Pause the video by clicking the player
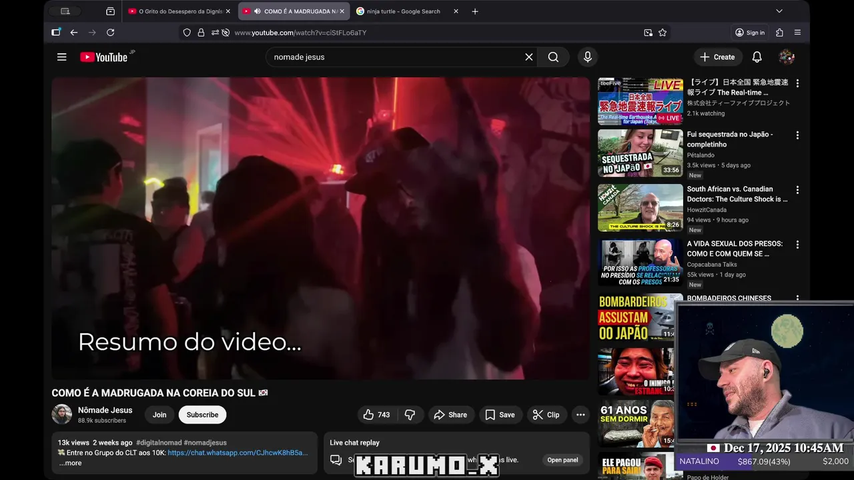Image resolution: width=854 pixels, height=480 pixels. 321,228
